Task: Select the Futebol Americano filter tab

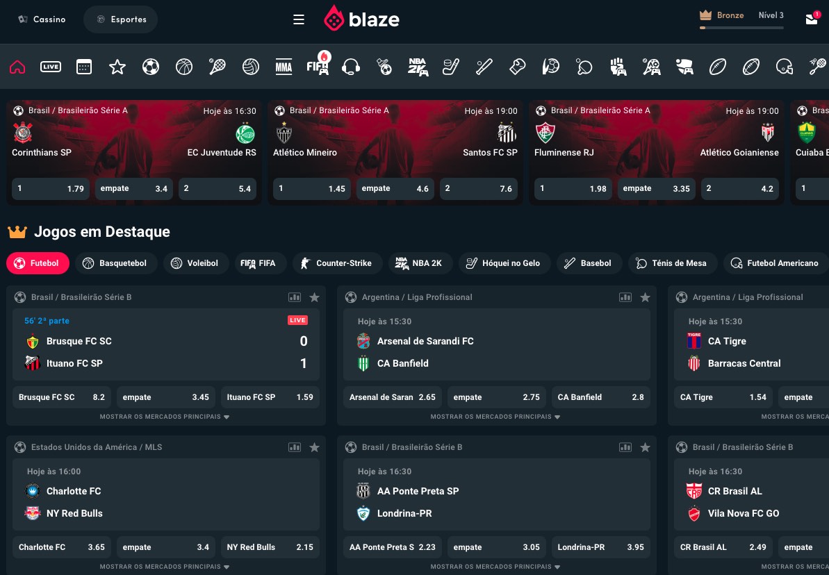Action: click(775, 263)
